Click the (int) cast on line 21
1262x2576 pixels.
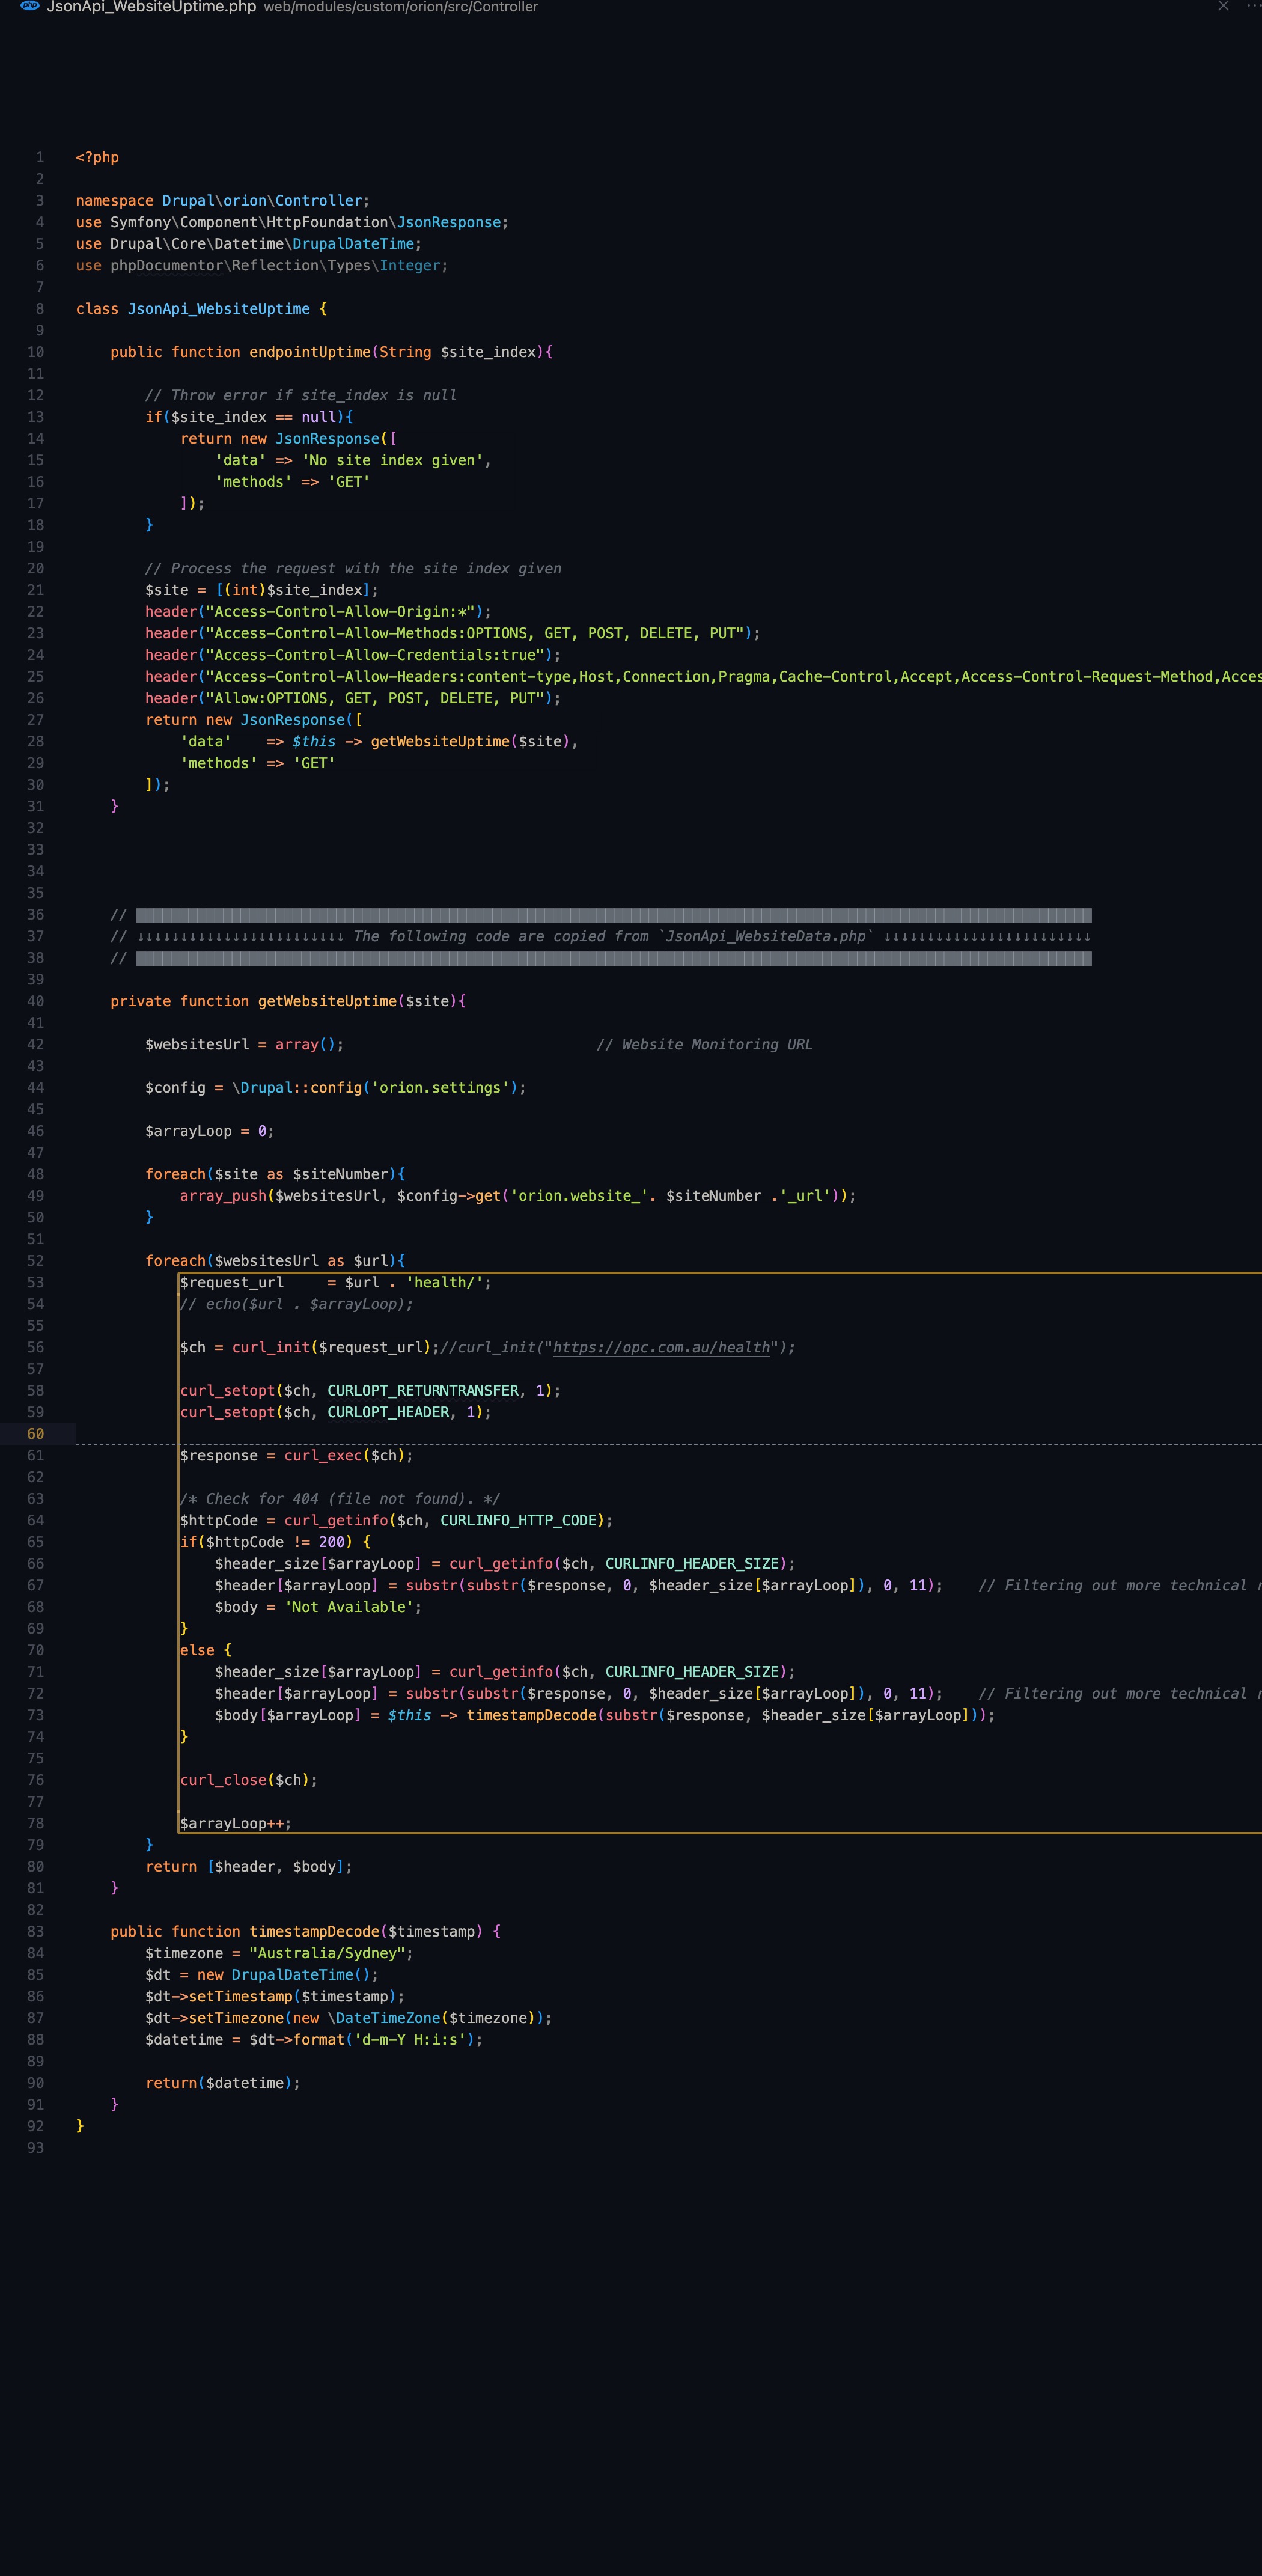(x=245, y=590)
